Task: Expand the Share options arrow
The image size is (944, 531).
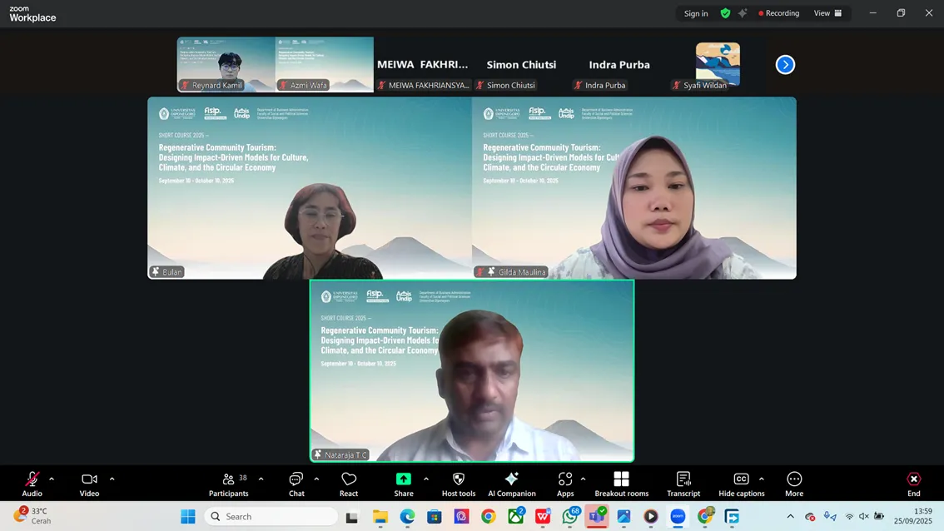Action: click(x=426, y=479)
